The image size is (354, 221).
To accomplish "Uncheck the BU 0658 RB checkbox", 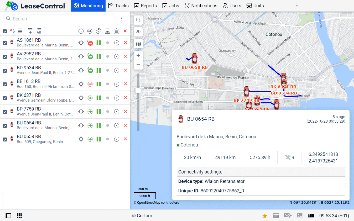I will [x=5, y=139].
